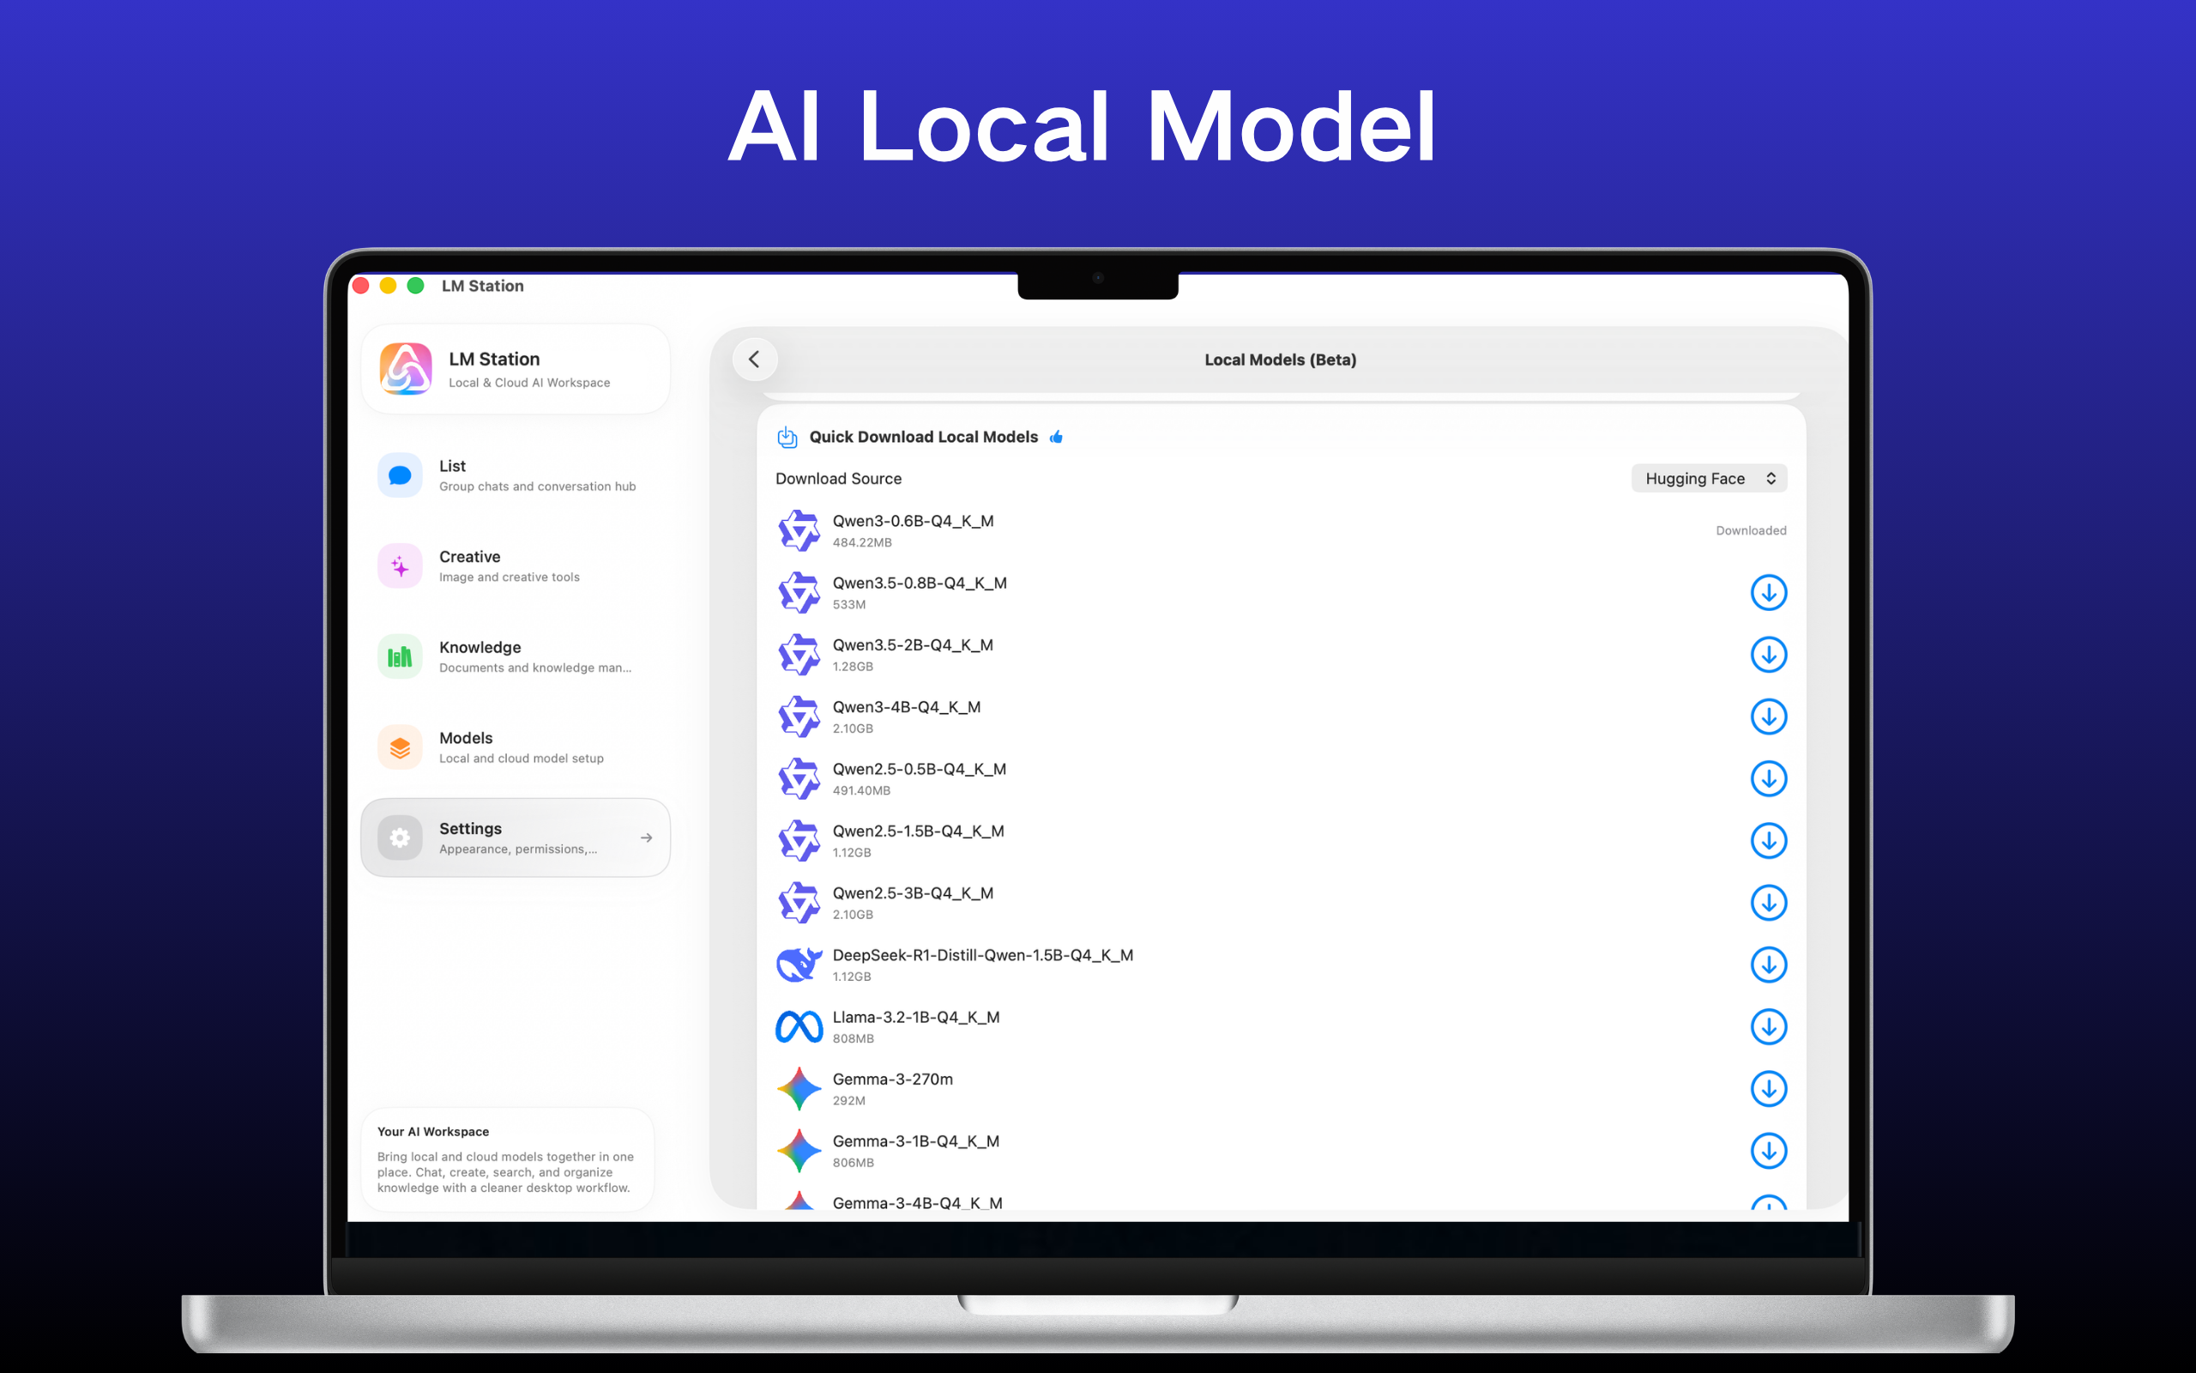Open the Hugging Face download source dropdown
The width and height of the screenshot is (2196, 1373).
(1710, 478)
